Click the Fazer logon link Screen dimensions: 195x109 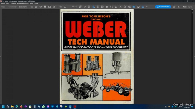[187, 7]
